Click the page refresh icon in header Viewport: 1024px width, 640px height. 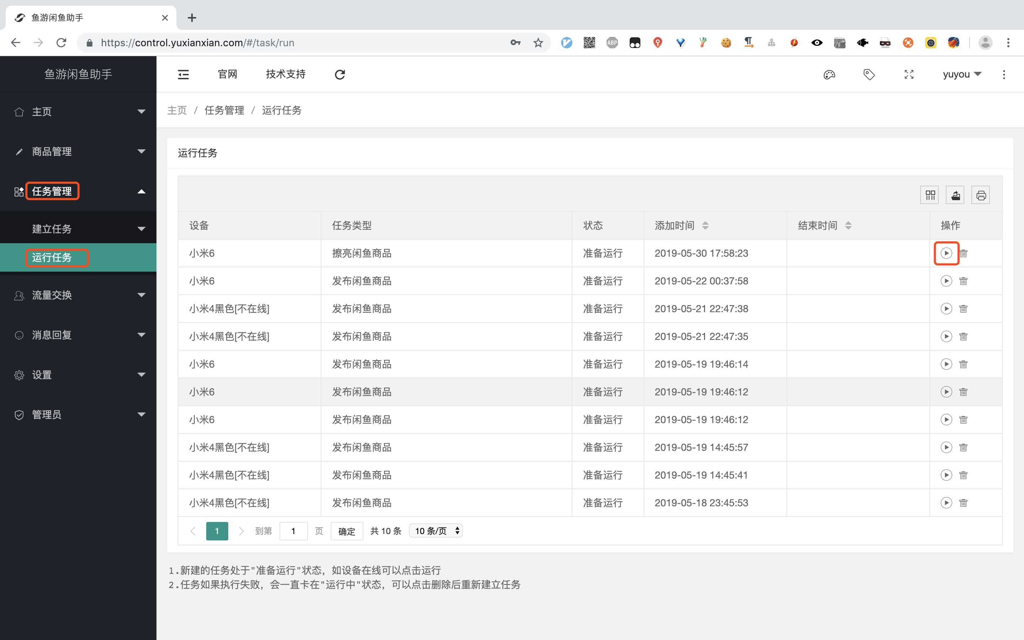coord(340,75)
